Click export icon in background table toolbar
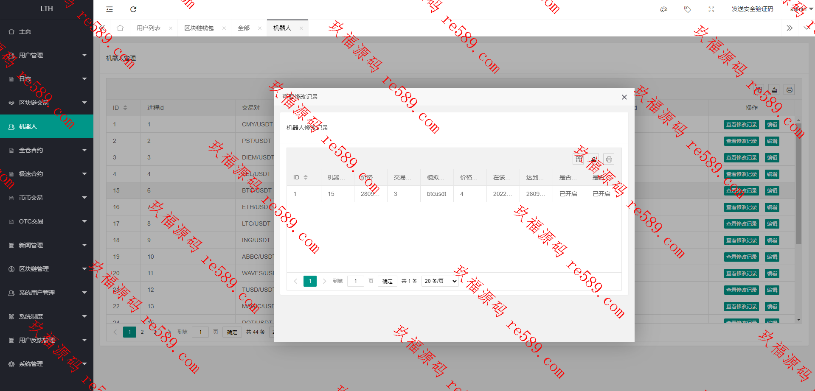Viewport: 815px width, 391px height. 774,89
